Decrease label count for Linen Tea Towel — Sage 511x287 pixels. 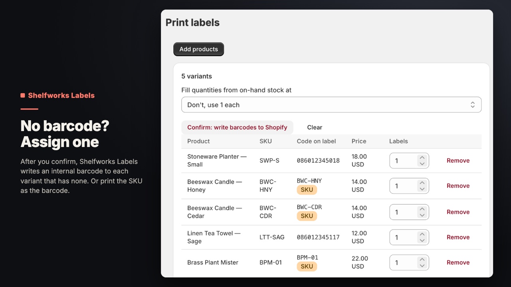coord(422,240)
